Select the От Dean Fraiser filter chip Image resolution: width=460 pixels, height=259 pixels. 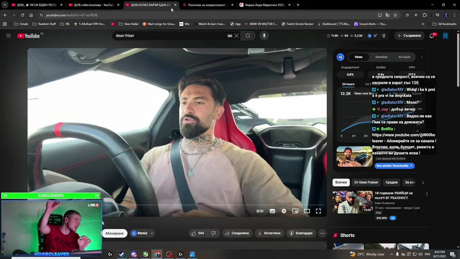click(x=366, y=182)
